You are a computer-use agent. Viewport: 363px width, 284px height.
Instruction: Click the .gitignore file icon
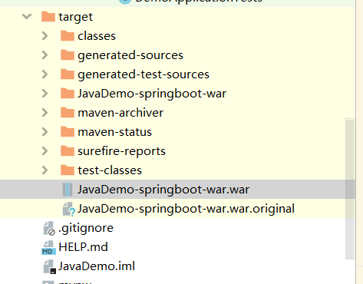tap(49, 228)
